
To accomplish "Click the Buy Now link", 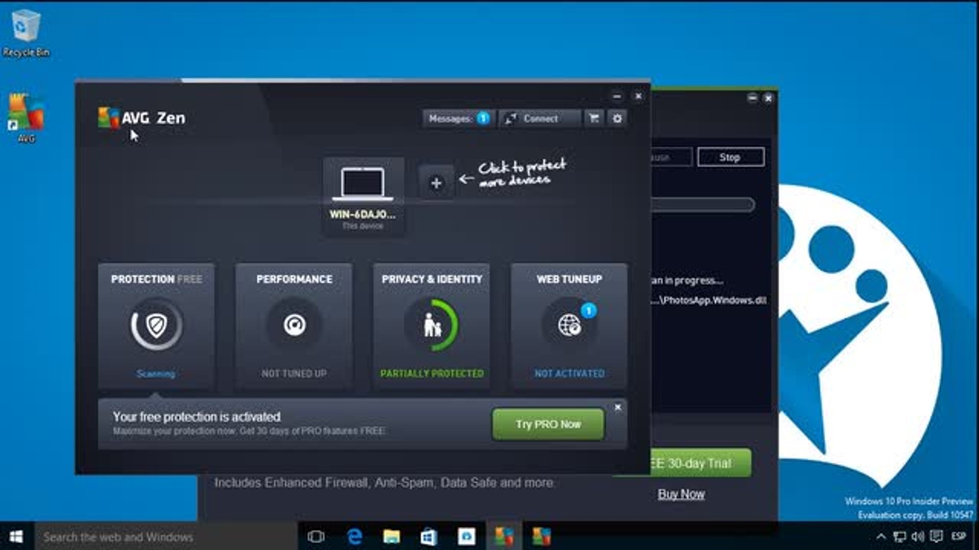I will [681, 494].
